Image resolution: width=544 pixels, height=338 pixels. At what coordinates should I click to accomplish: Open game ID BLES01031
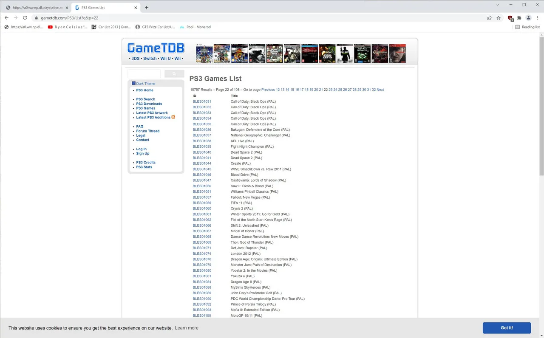(x=202, y=101)
